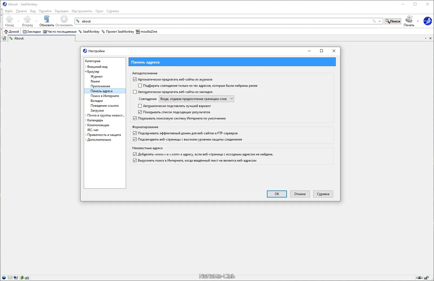Enable 'Автоматически предлагать веб-сайты из закладок' checkbox
Screen dimensions: 434x281
click(135, 92)
